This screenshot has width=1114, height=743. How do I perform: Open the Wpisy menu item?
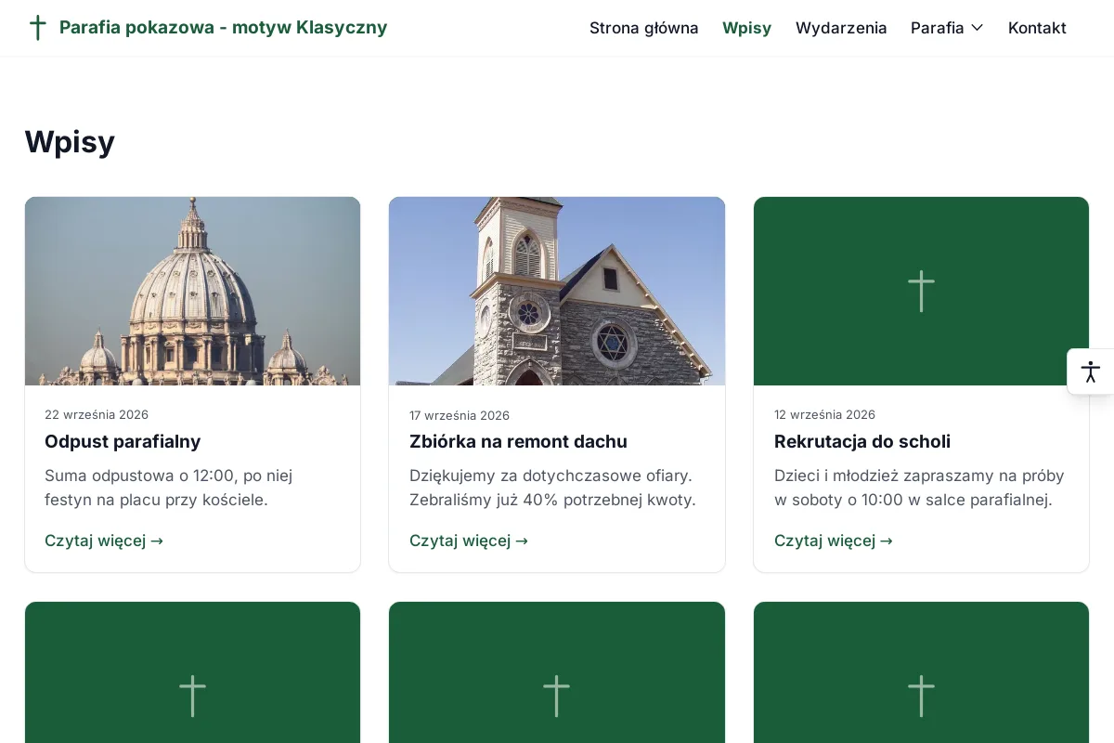coord(746,28)
